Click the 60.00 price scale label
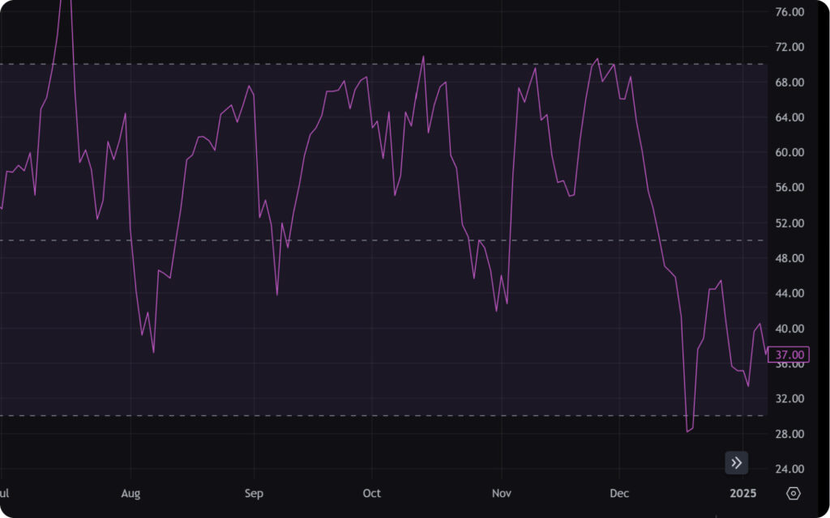 click(789, 153)
